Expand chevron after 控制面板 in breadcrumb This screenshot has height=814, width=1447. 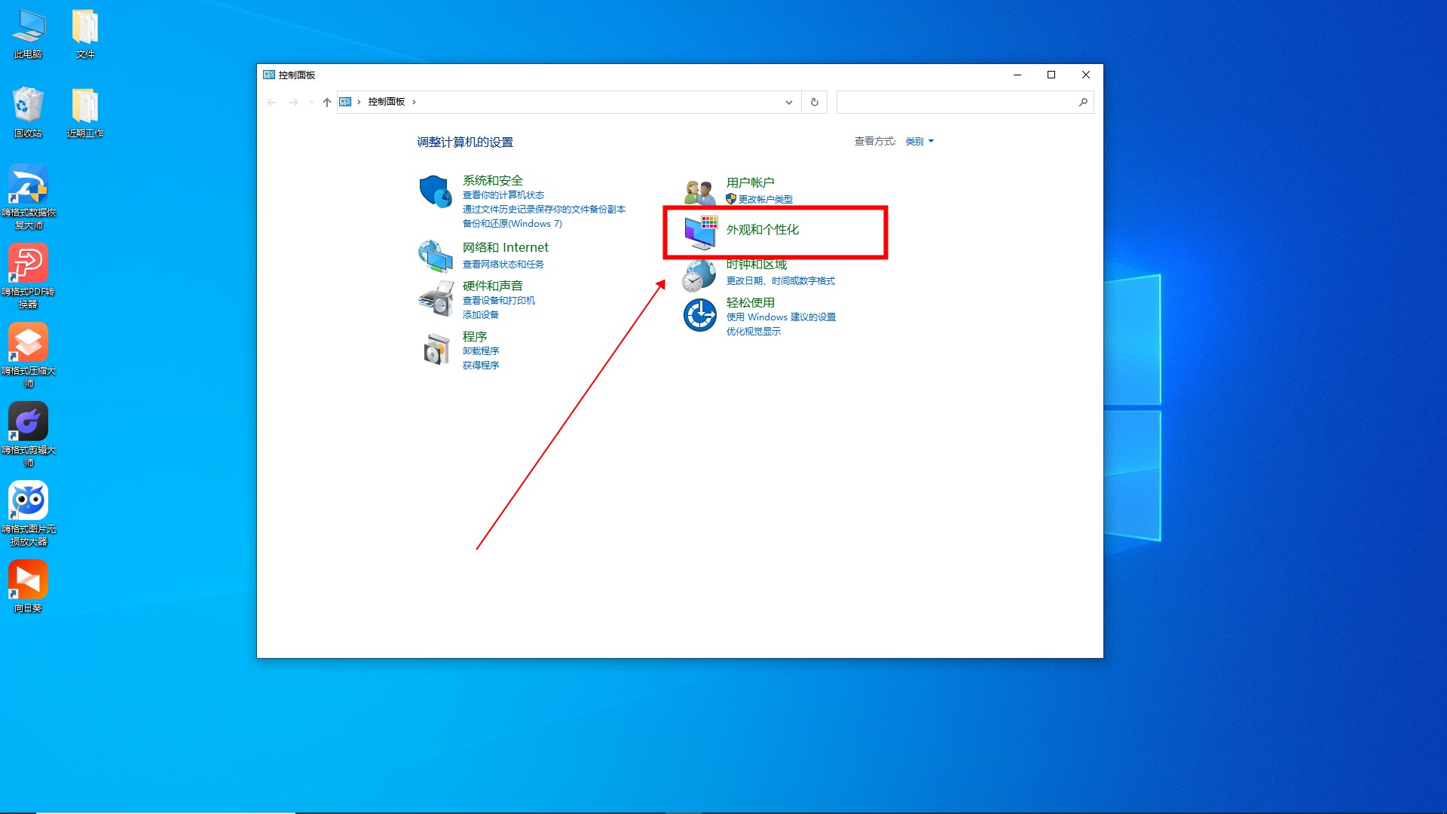pos(414,102)
